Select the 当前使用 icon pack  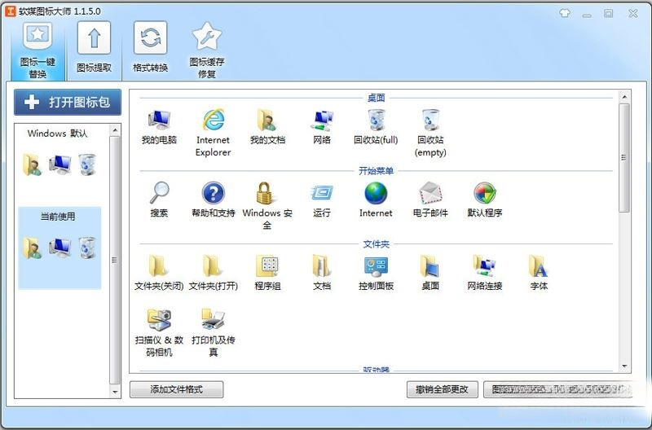59,248
